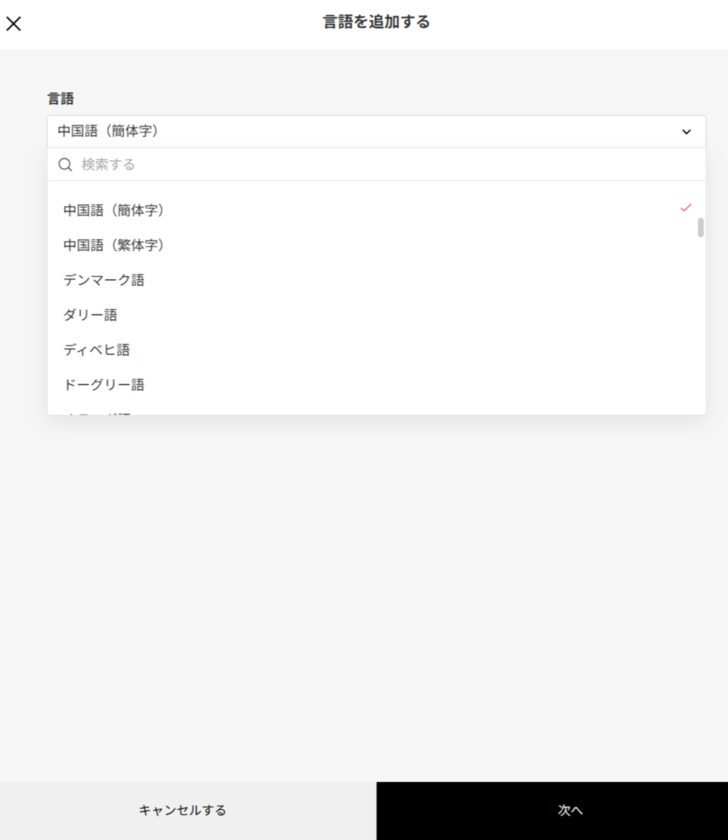Click the 言語 combo box showing 中国語（簡体字）

pyautogui.click(x=362, y=132)
